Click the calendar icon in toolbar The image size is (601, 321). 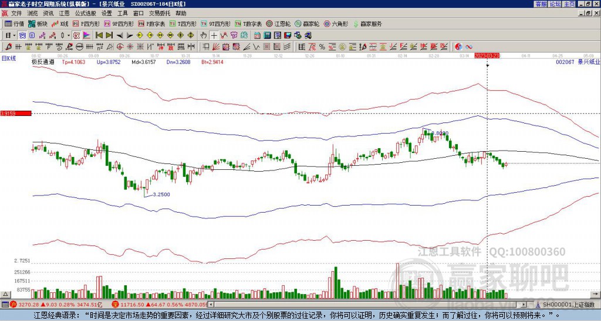click(x=257, y=36)
